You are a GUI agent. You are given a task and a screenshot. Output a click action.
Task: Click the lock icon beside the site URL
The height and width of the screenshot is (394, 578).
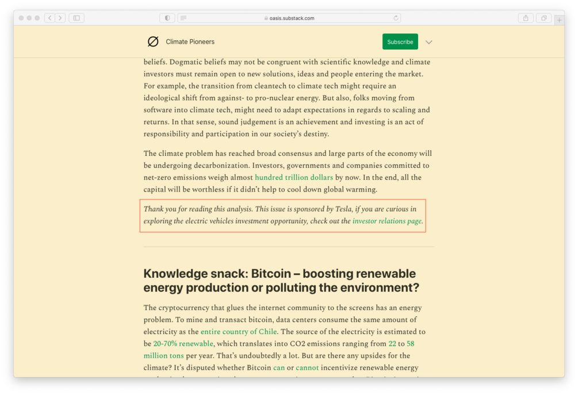click(x=266, y=18)
